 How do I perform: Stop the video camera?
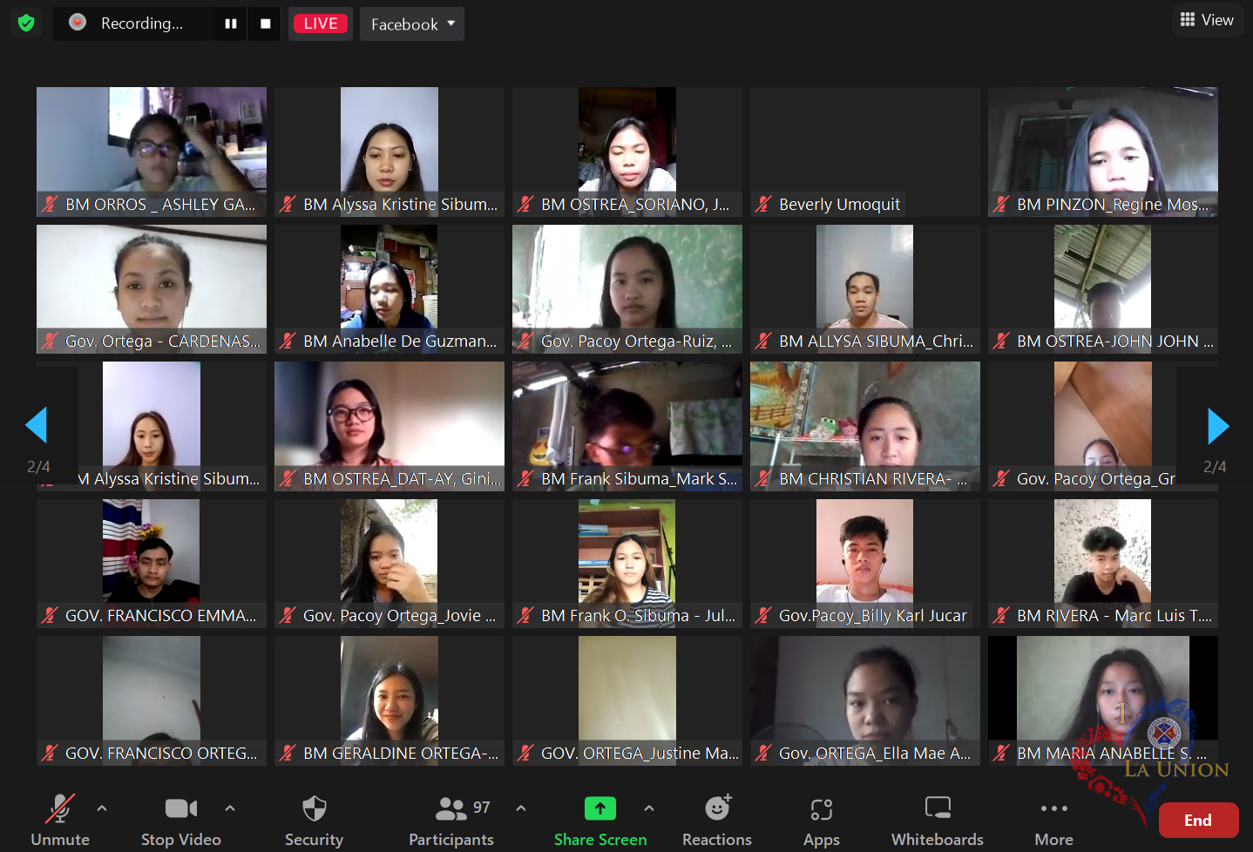coord(181,820)
